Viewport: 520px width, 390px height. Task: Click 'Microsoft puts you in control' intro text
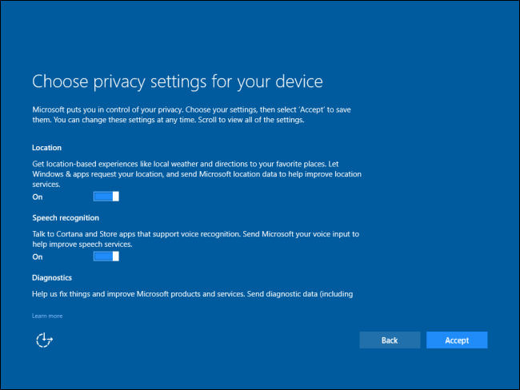(x=191, y=114)
